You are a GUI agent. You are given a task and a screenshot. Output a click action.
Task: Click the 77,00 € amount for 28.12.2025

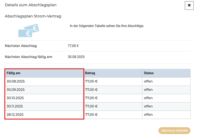tap(91, 115)
